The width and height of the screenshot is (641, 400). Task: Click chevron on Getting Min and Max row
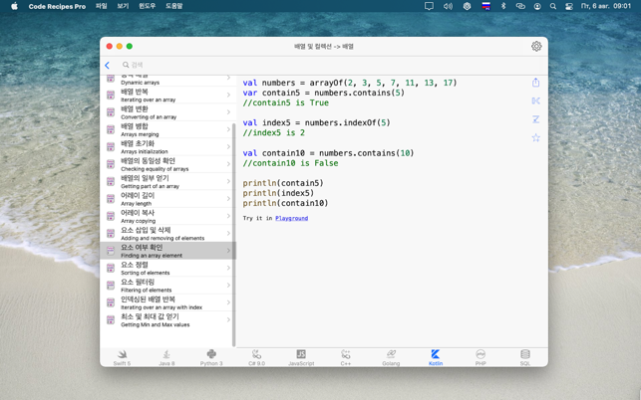pyautogui.click(x=228, y=319)
